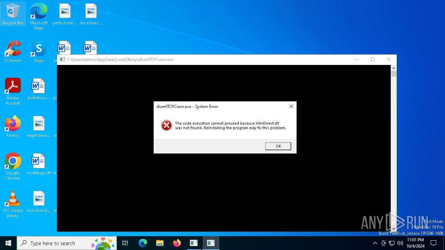445x250 pixels.
Task: Click OK in the System Error dialog
Action: coord(278,146)
